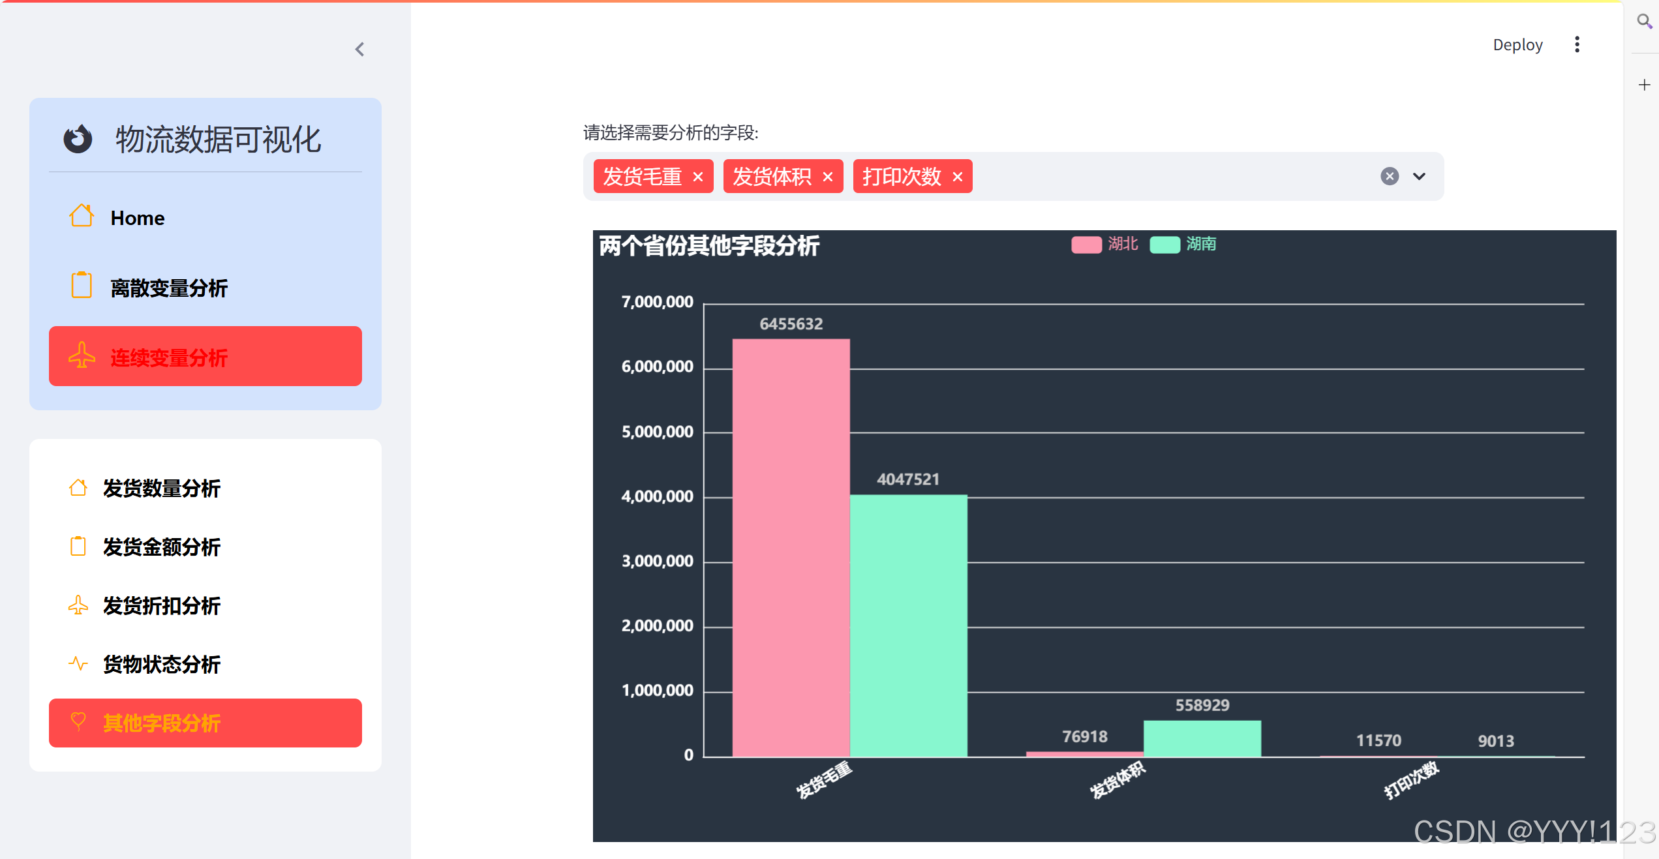Viewport: 1659px width, 859px height.
Task: Open the three-dot menu near Deploy
Action: coord(1577,44)
